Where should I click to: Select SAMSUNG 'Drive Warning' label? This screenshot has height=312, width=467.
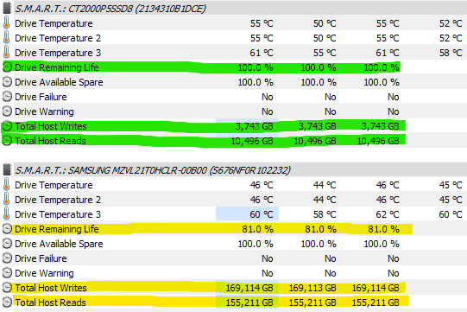(44, 273)
